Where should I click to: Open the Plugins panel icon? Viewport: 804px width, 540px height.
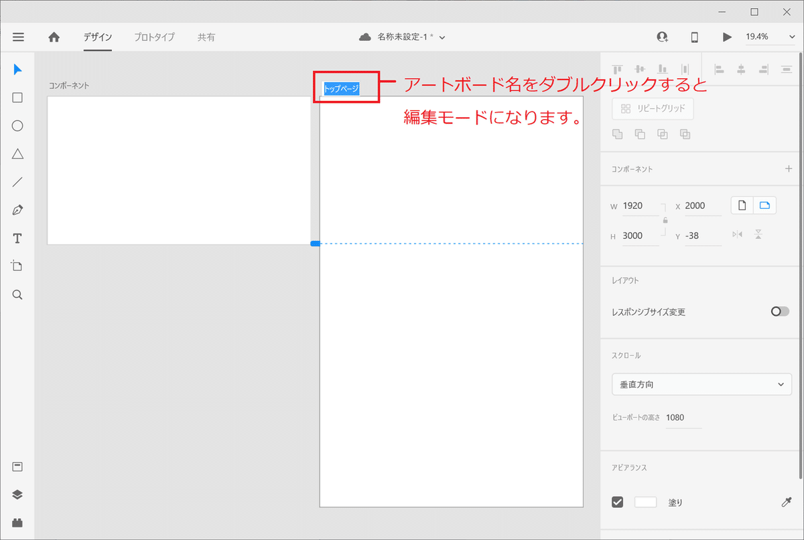click(x=18, y=523)
